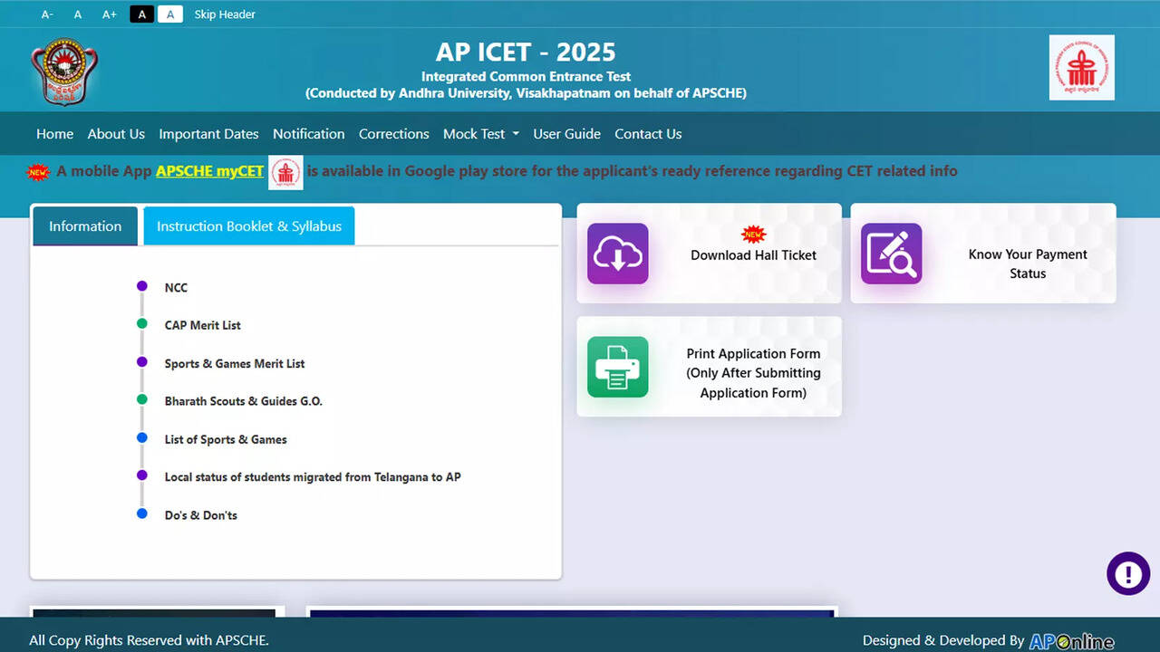Click the purple exclamation alert icon
Screen dimensions: 1160x652
tap(1128, 574)
